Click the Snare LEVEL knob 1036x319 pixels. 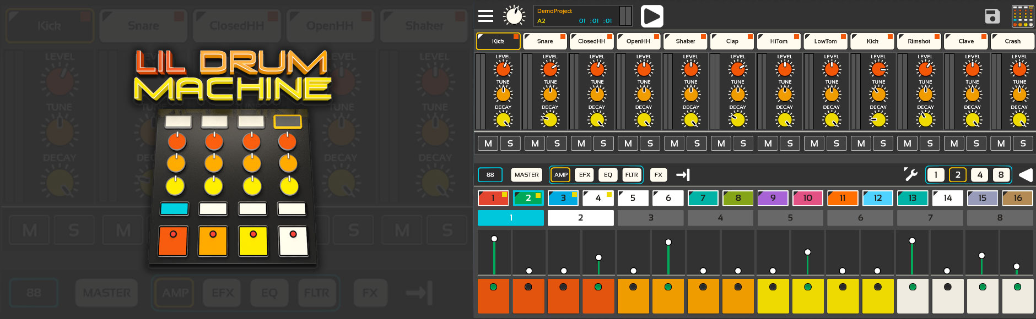pos(550,69)
